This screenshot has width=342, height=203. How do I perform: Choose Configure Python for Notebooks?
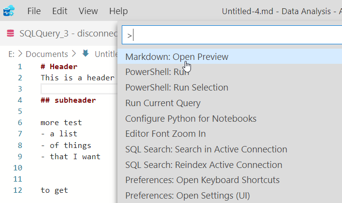(x=190, y=118)
